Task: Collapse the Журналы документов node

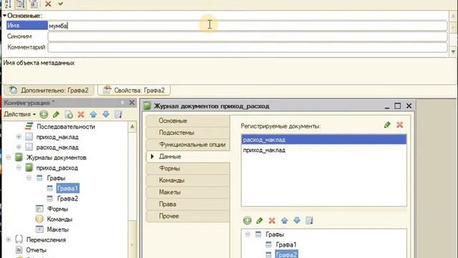Action: pyautogui.click(x=9, y=158)
